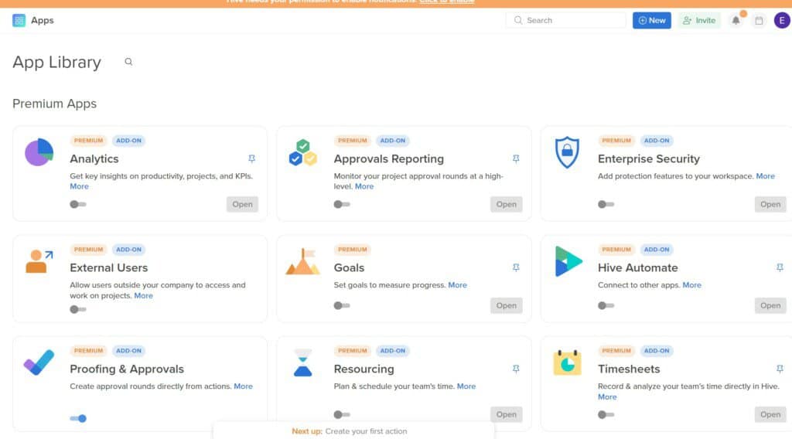Image resolution: width=792 pixels, height=439 pixels.
Task: Open the Goals app
Action: tap(506, 305)
